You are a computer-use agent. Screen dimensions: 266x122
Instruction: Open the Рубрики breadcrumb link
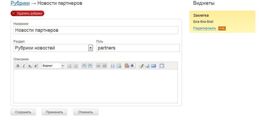[20, 3]
